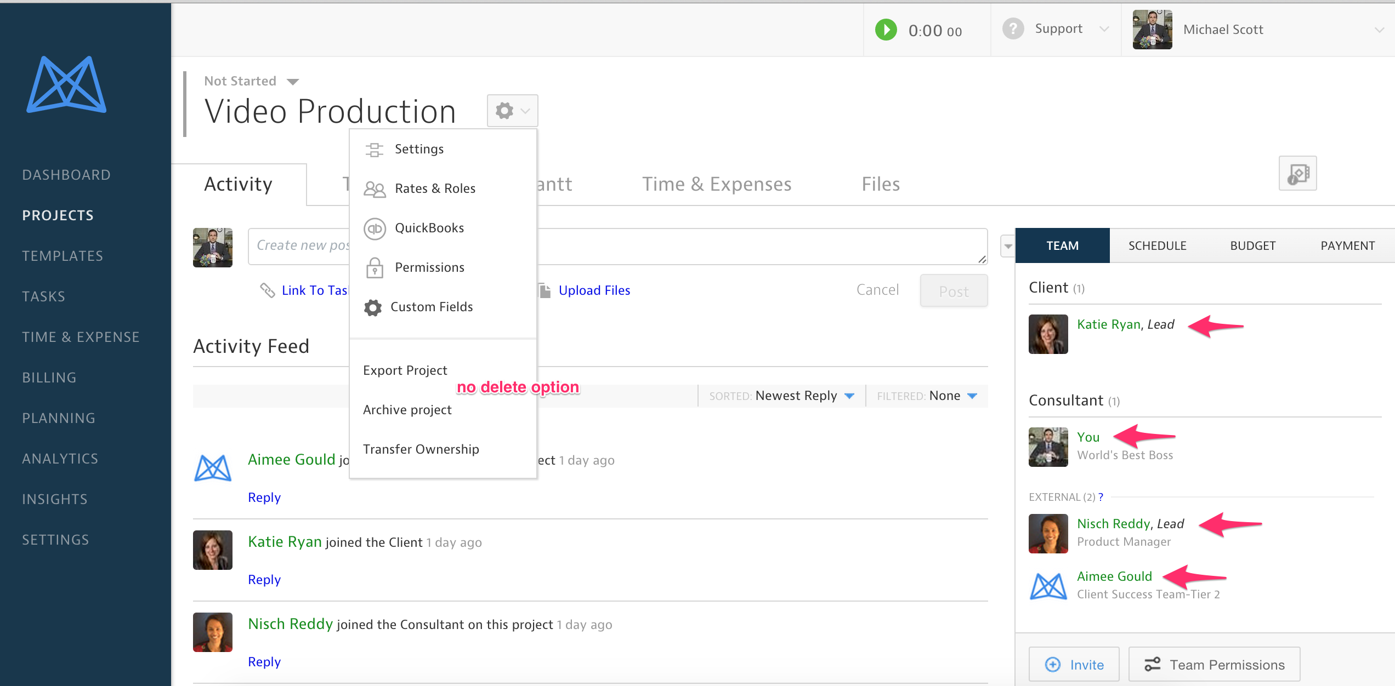Click the Invite button
Viewport: 1395px width, 686px height.
(1074, 665)
